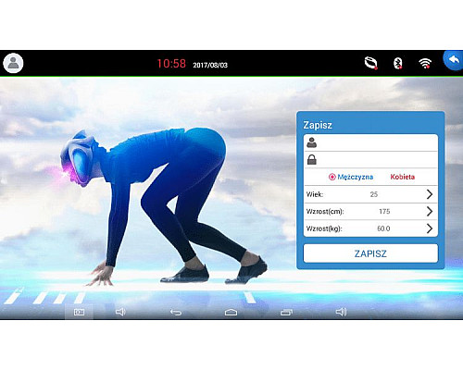Click the ZAPISZ save button

coord(370,253)
